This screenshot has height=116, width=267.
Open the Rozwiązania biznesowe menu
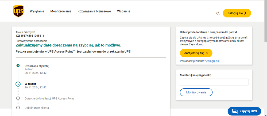(x=94, y=11)
